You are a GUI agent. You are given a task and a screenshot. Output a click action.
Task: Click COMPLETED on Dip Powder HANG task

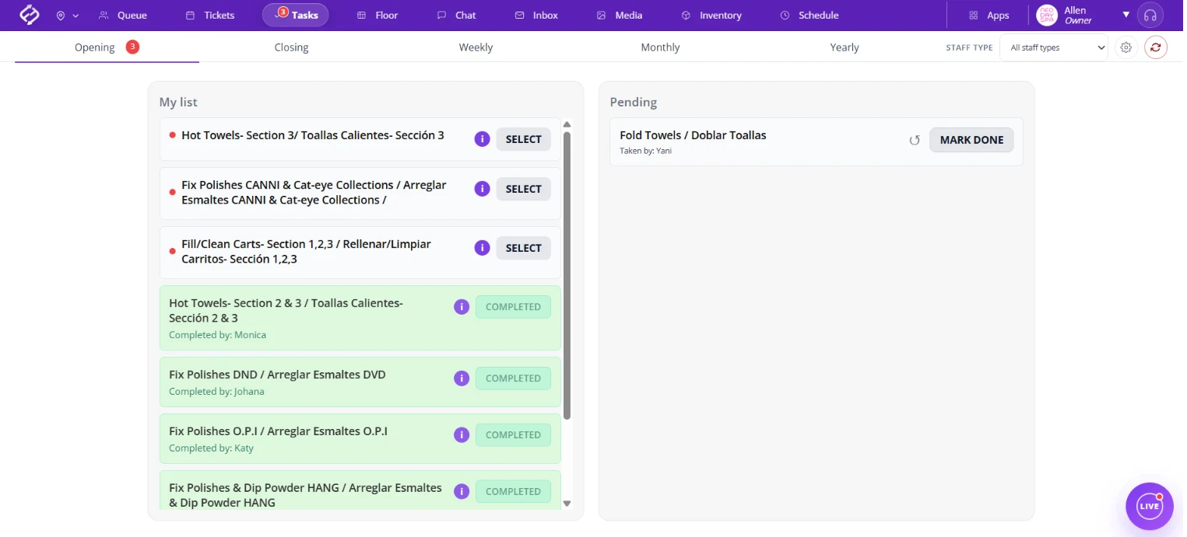tap(513, 491)
